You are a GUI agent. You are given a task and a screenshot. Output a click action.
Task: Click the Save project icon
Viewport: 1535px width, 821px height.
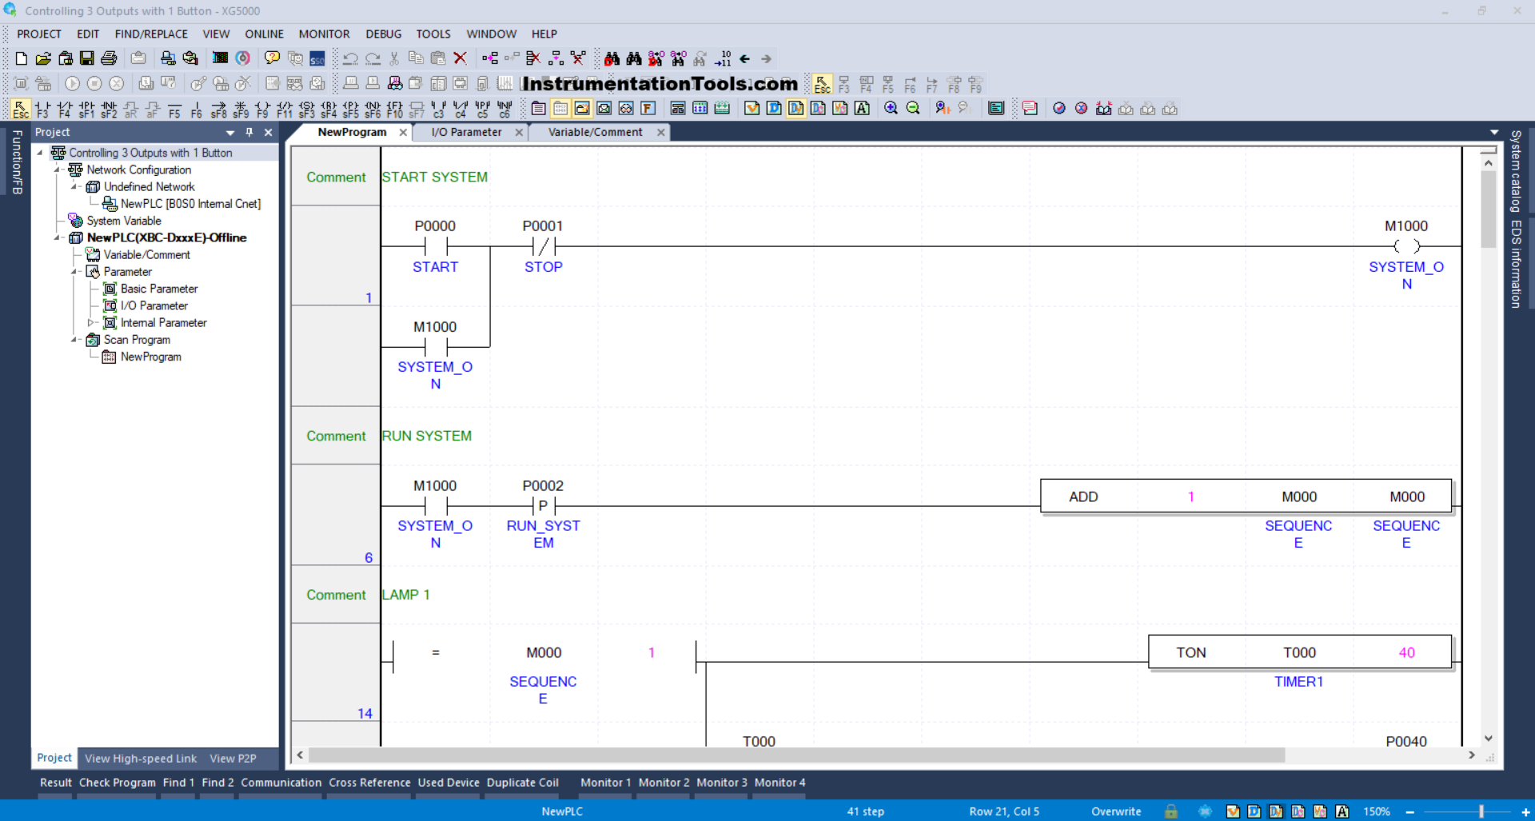(x=87, y=58)
